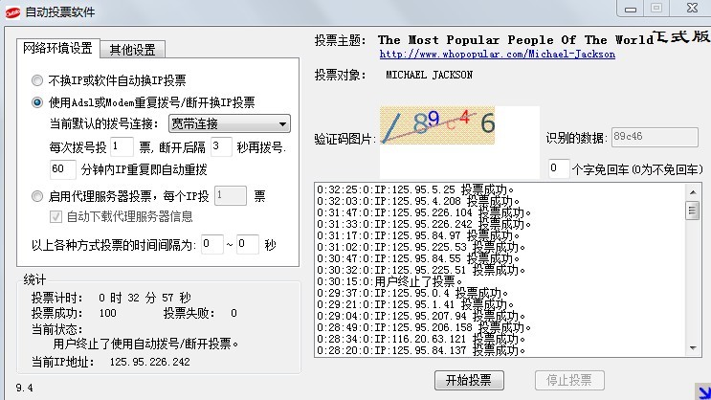The image size is (711, 400).
Task: Click the 60 分钟内IP重复 minutes field
Action: pyautogui.click(x=62, y=169)
